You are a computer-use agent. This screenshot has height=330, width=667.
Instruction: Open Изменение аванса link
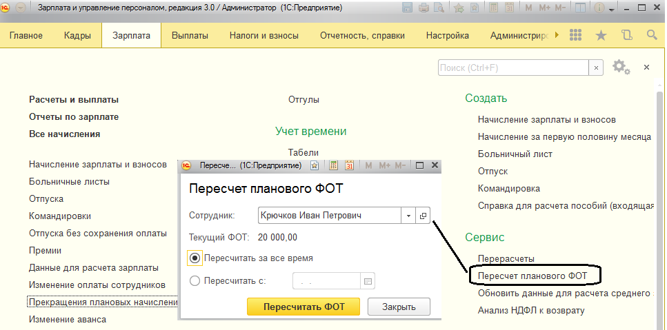pyautogui.click(x=68, y=319)
